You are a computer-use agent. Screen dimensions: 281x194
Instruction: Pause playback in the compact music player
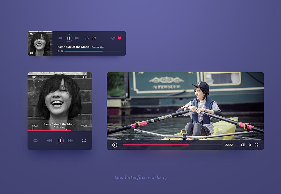68,38
